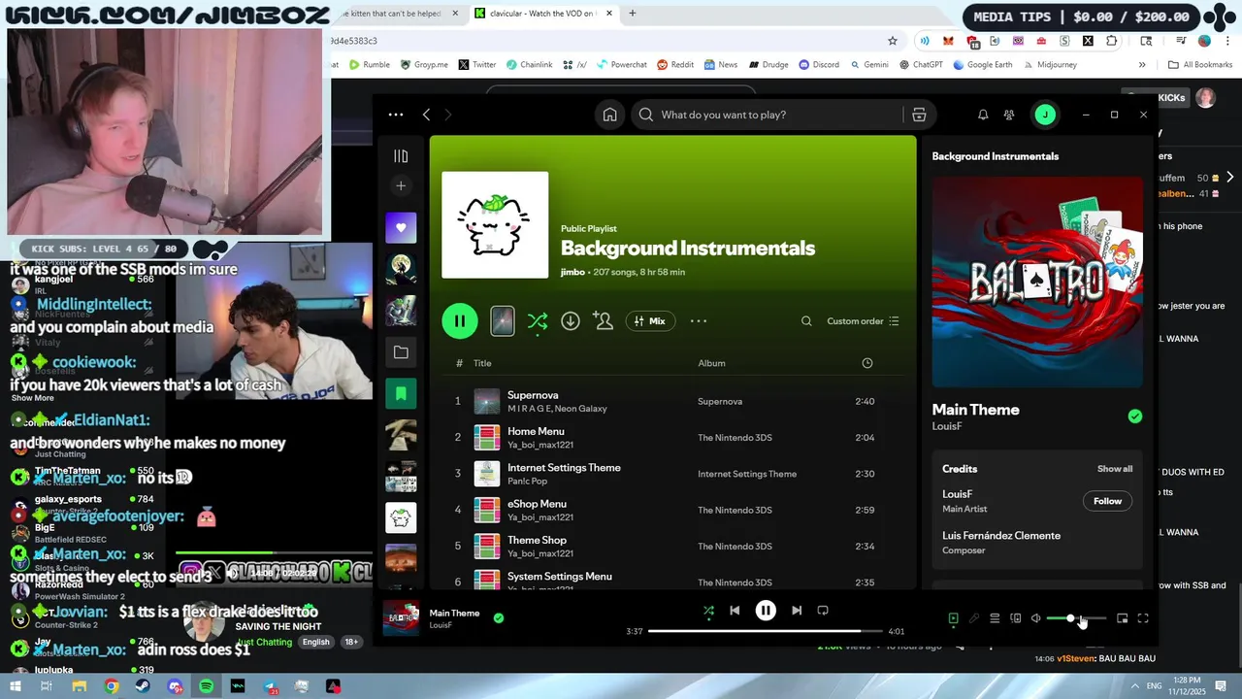Collapse Your Library sidebar icon
Image resolution: width=1242 pixels, height=699 pixels.
pos(401,155)
